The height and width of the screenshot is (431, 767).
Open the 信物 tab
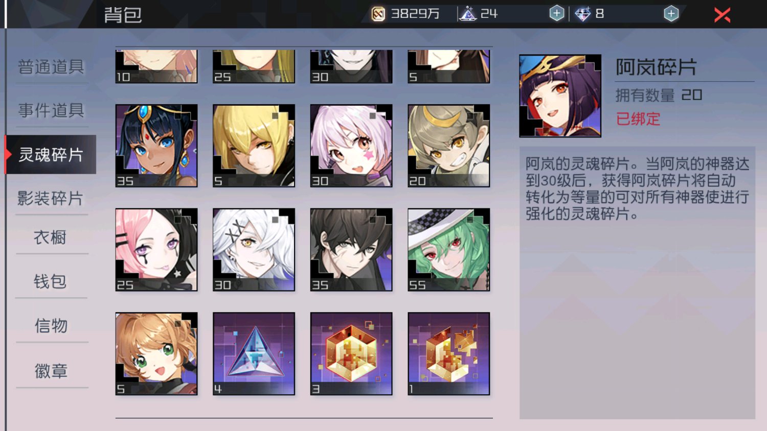(51, 326)
